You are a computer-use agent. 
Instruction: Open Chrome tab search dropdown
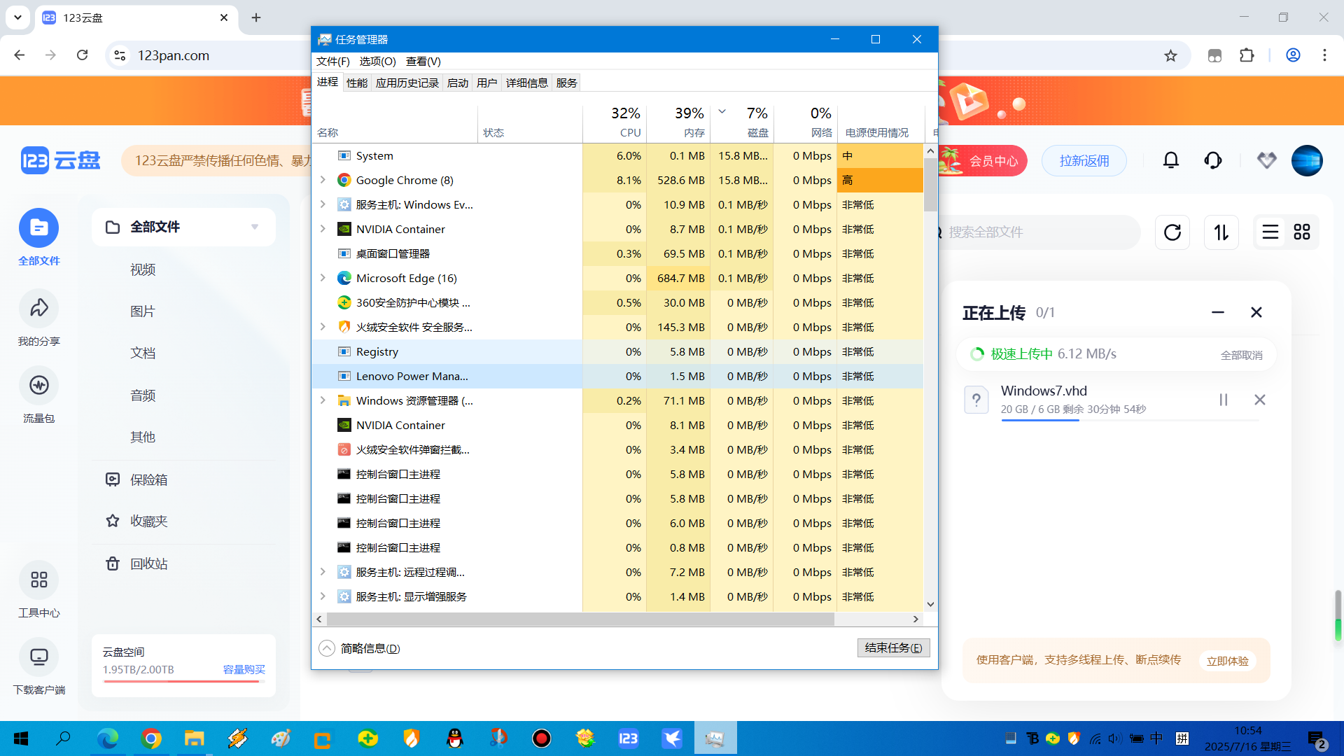tap(17, 17)
